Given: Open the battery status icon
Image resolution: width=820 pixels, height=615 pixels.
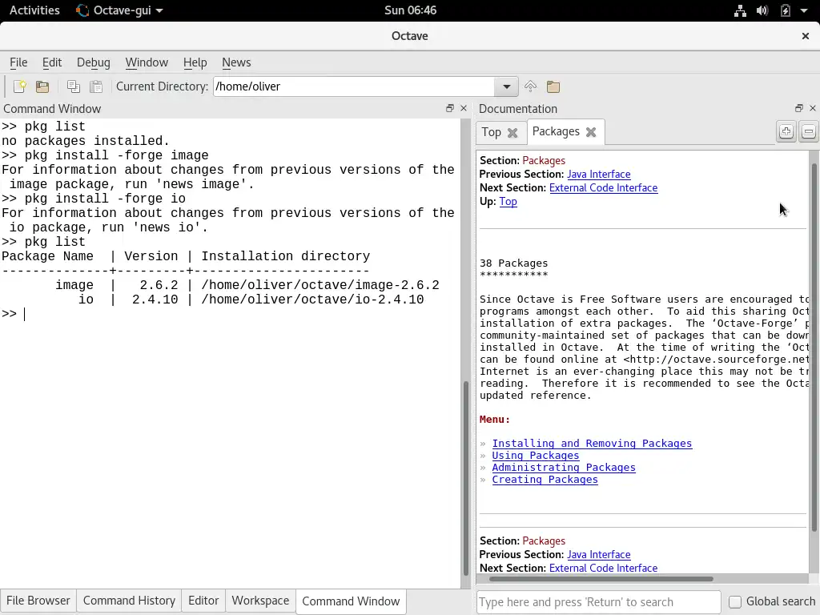Looking at the screenshot, I should coord(785,10).
